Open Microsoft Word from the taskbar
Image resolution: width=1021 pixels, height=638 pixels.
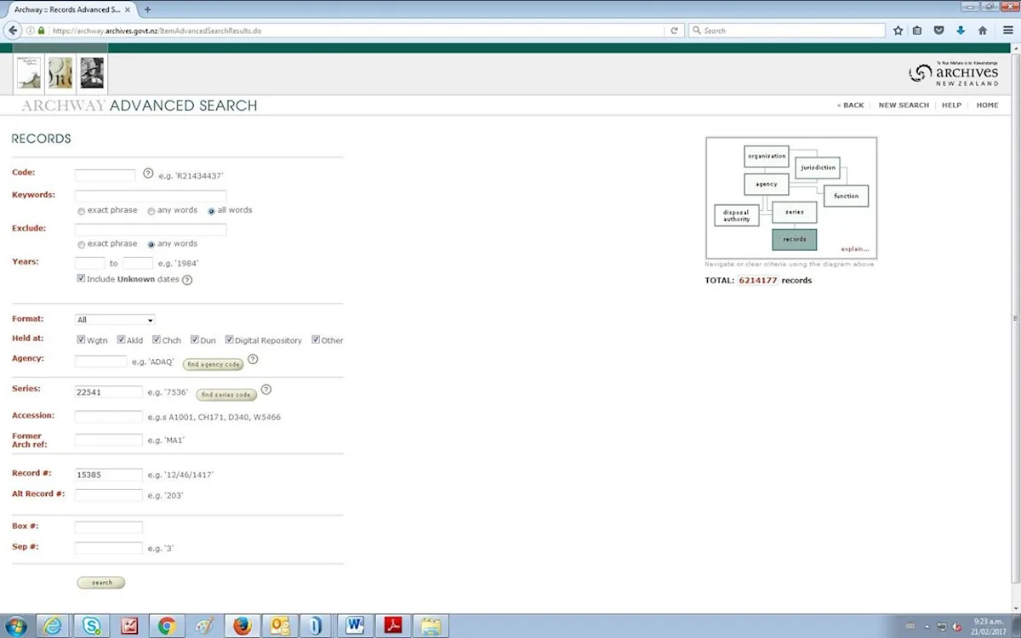click(x=356, y=626)
